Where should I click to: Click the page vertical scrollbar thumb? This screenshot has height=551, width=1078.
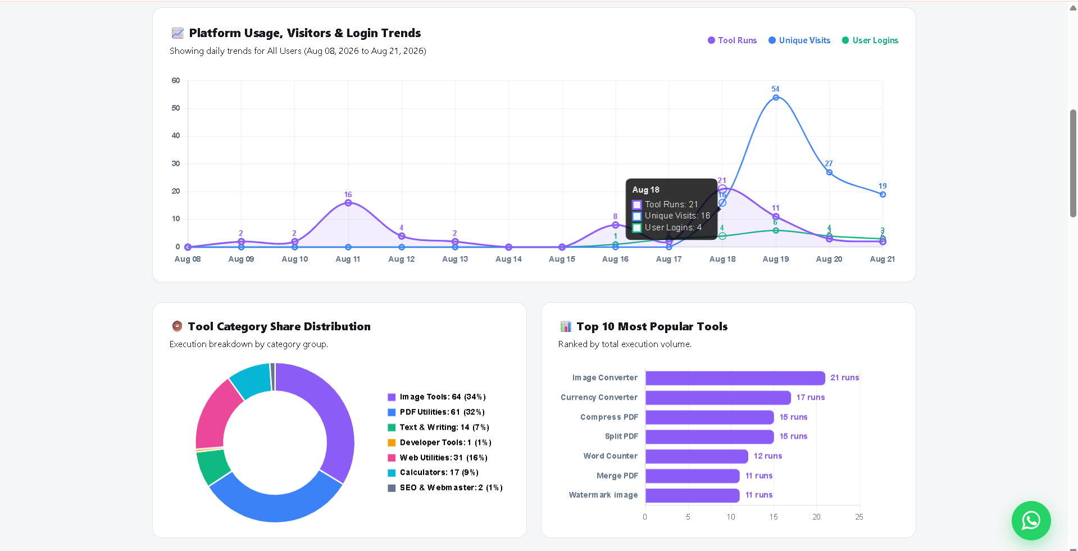1073,163
